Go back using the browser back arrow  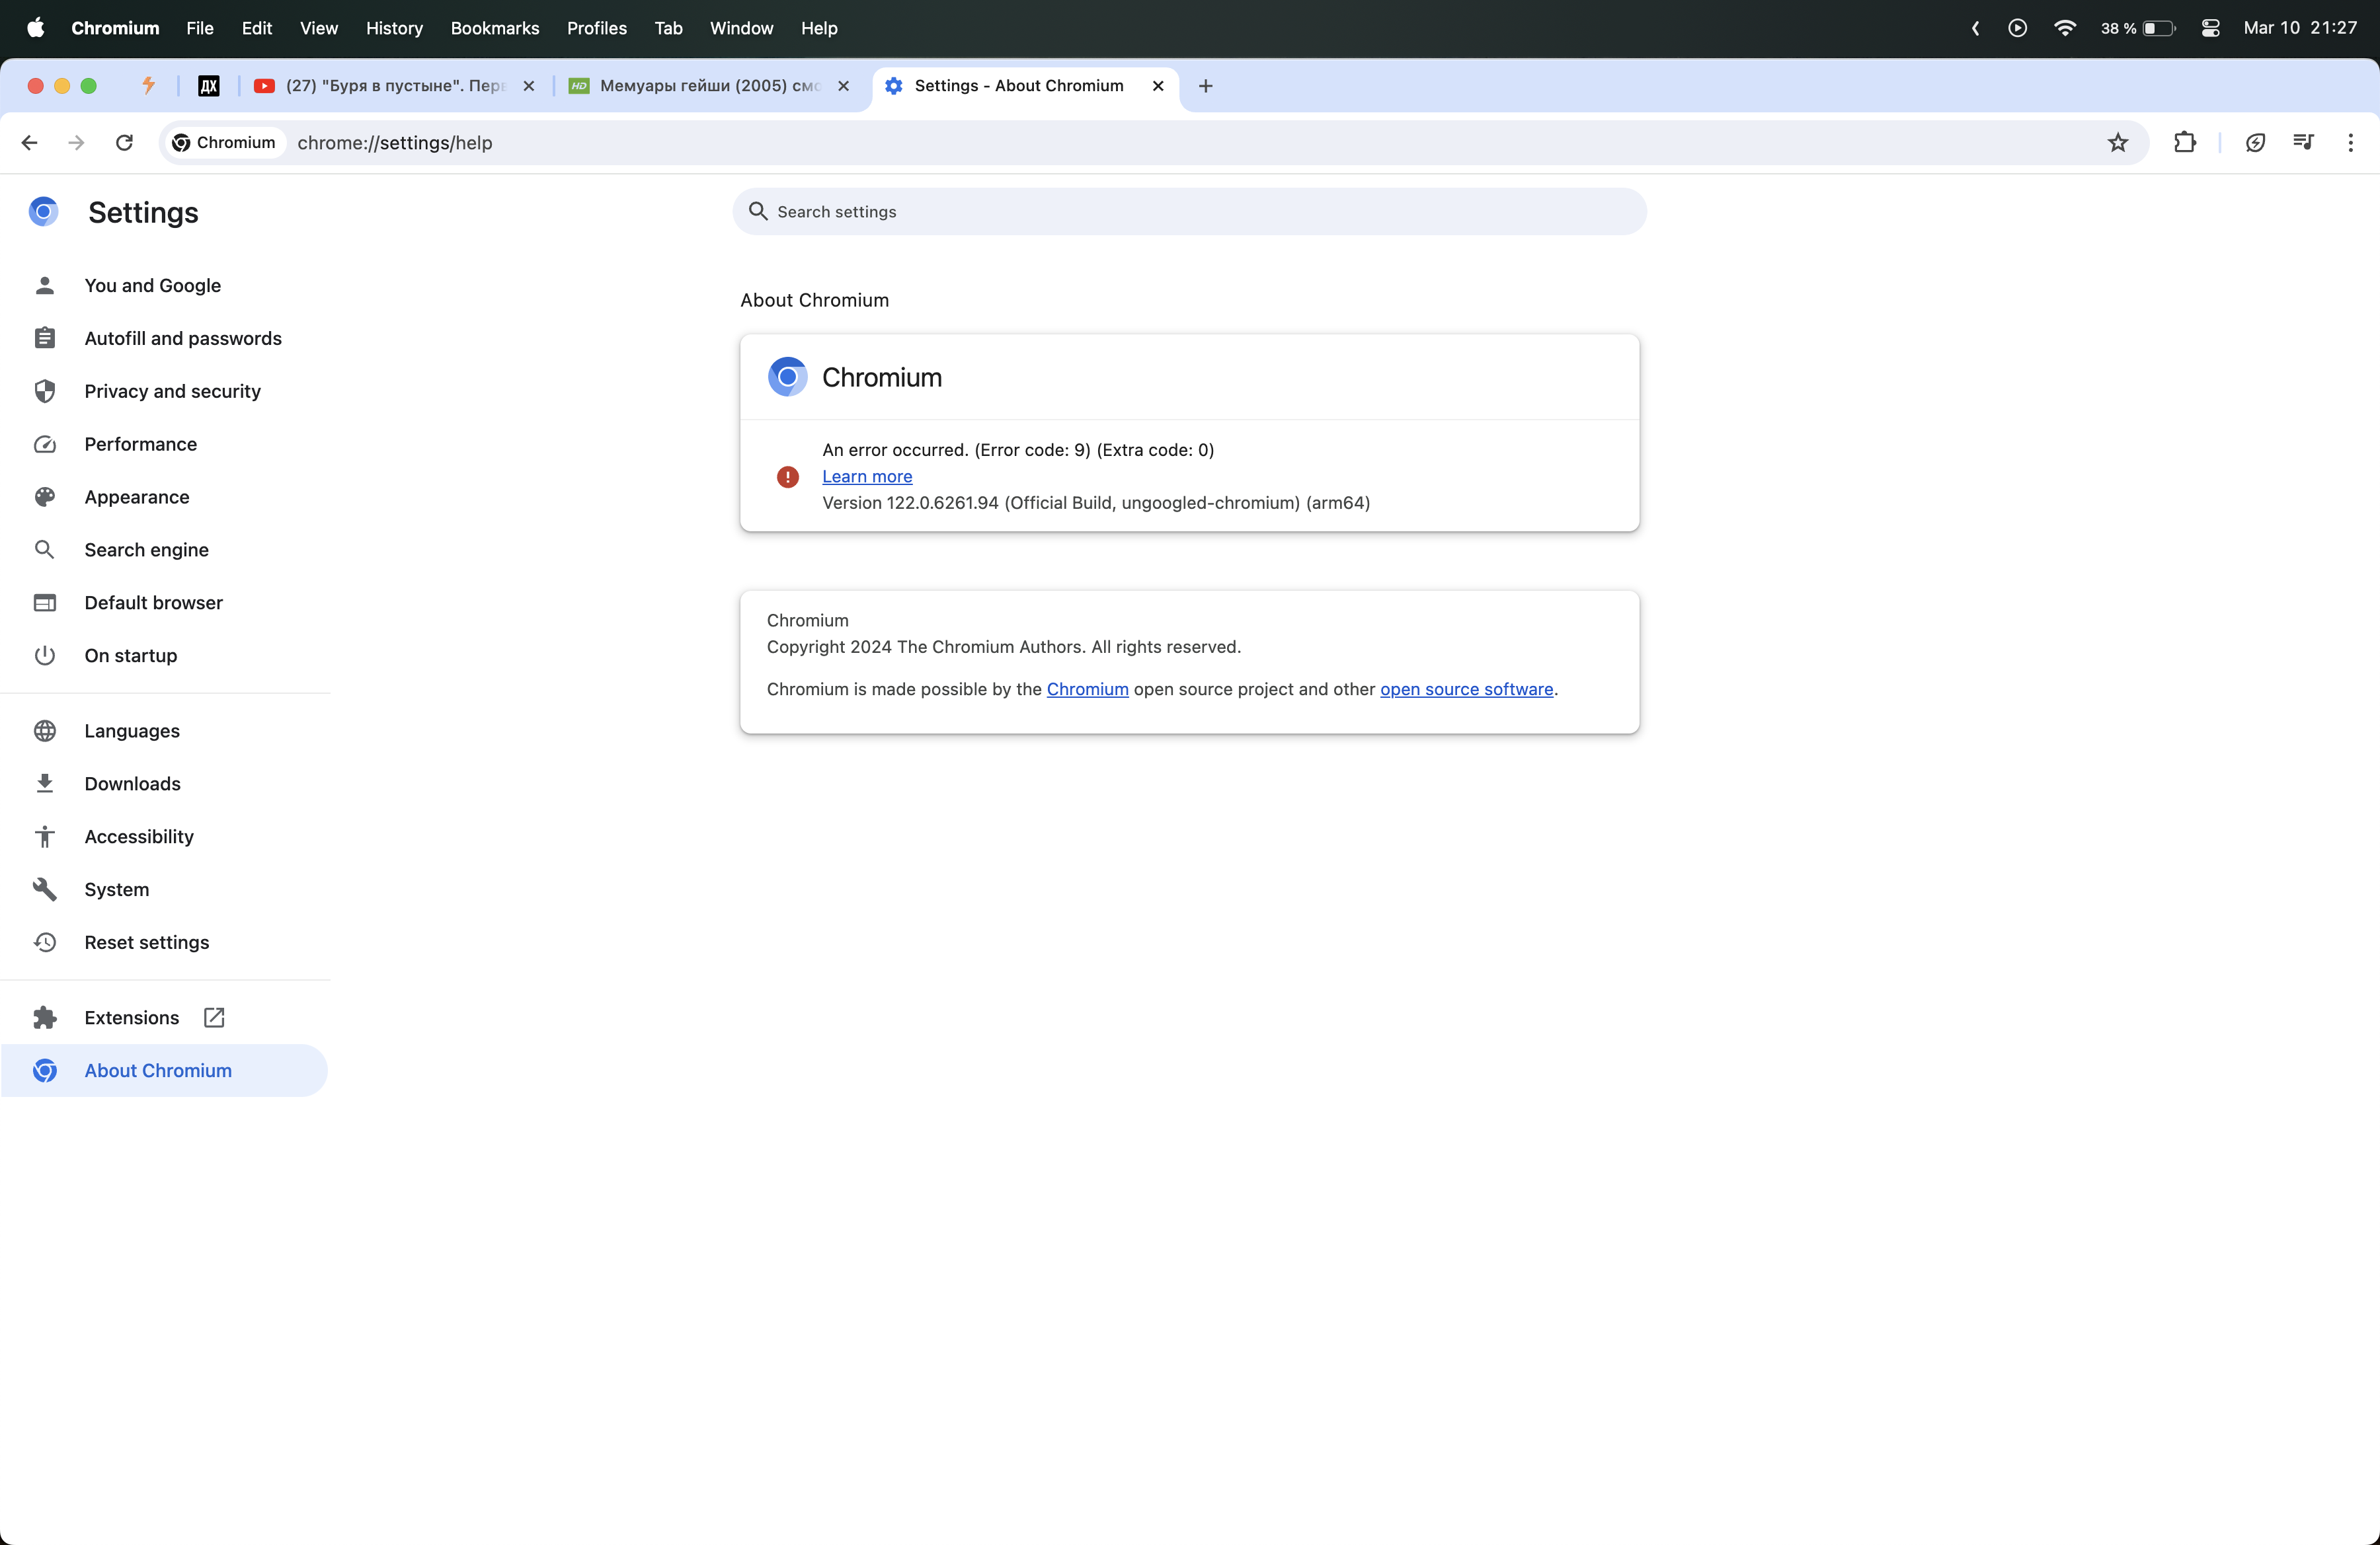tap(29, 143)
